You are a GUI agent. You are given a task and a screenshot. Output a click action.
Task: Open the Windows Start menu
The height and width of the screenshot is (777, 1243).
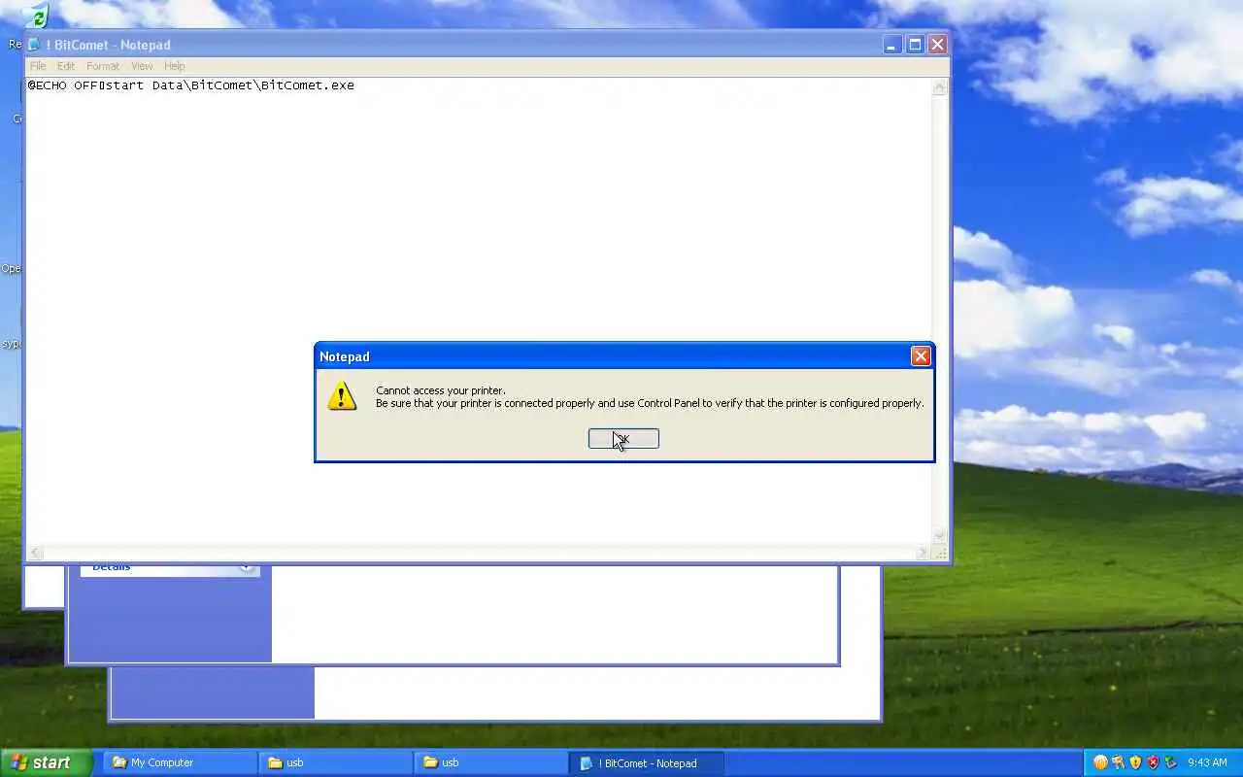coord(46,762)
